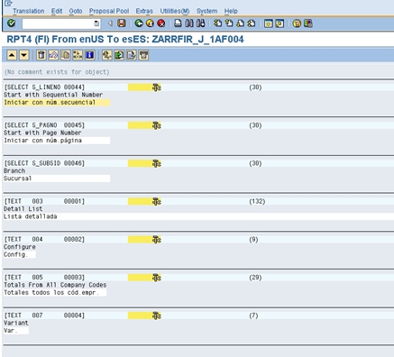394x357 pixels.
Task: Click the Save diskette icon
Action: (122, 23)
